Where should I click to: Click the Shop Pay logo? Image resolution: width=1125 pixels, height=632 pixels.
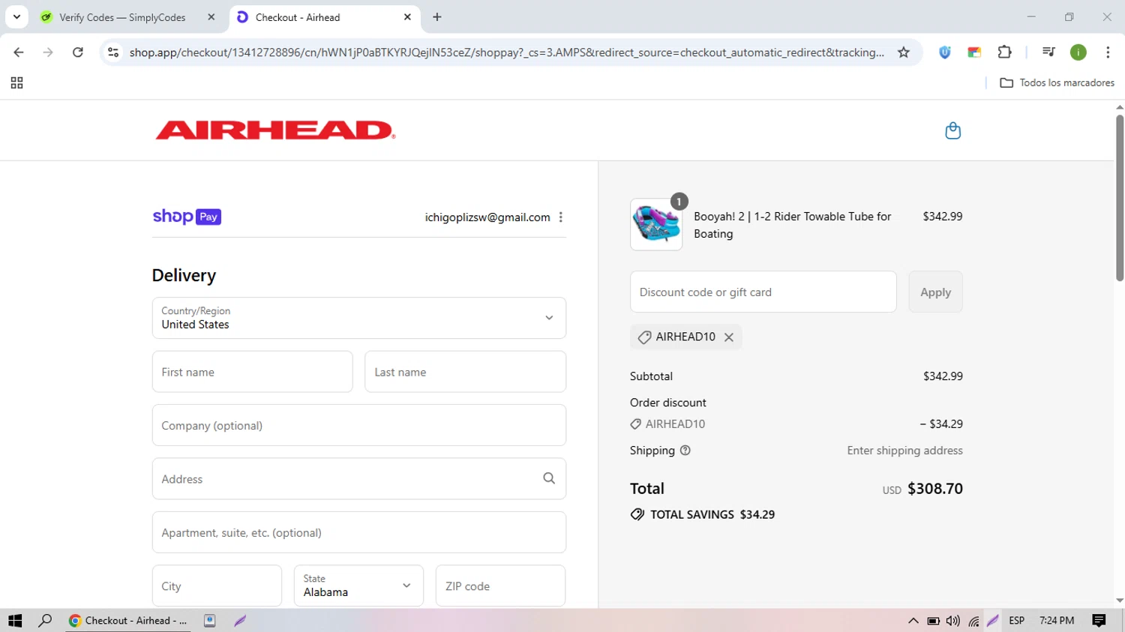pyautogui.click(x=187, y=217)
